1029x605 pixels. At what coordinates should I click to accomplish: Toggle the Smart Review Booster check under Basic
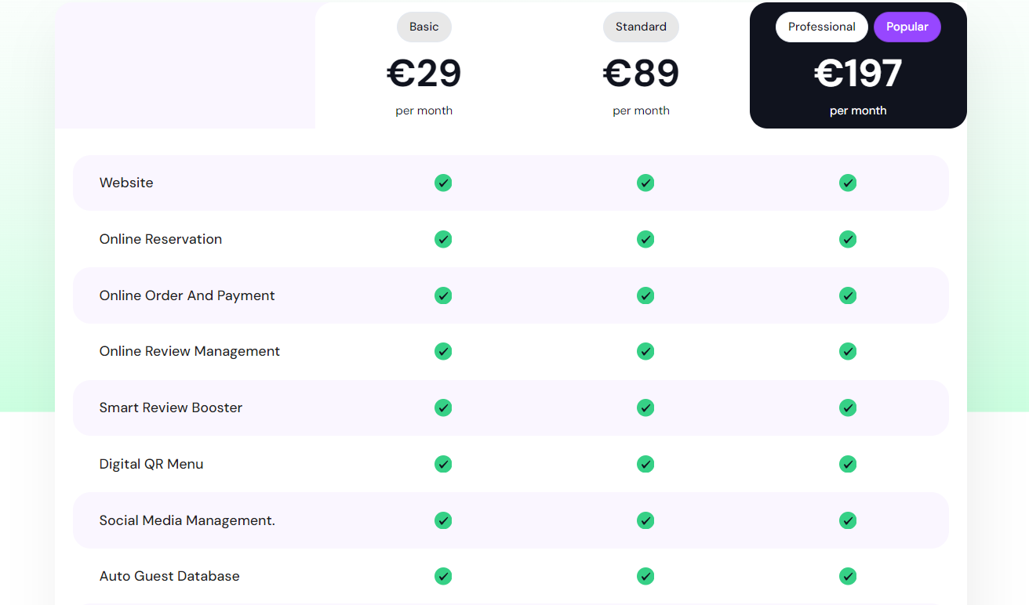point(442,408)
